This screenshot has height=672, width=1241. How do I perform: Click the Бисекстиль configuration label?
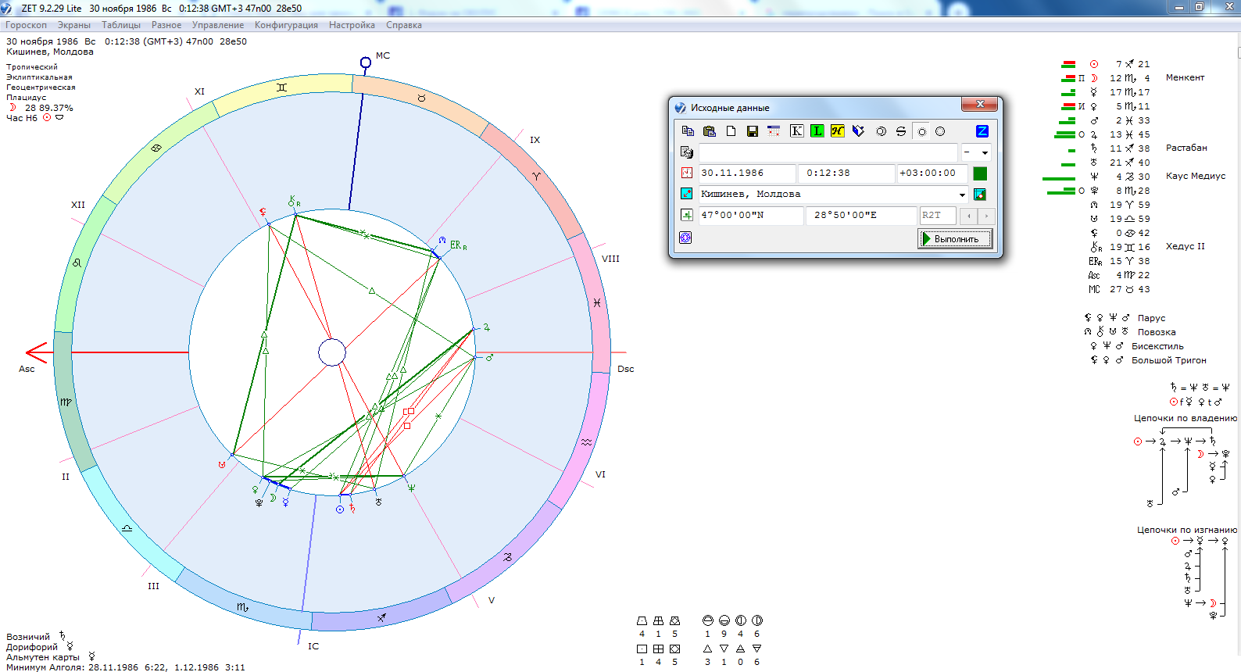coord(1157,346)
